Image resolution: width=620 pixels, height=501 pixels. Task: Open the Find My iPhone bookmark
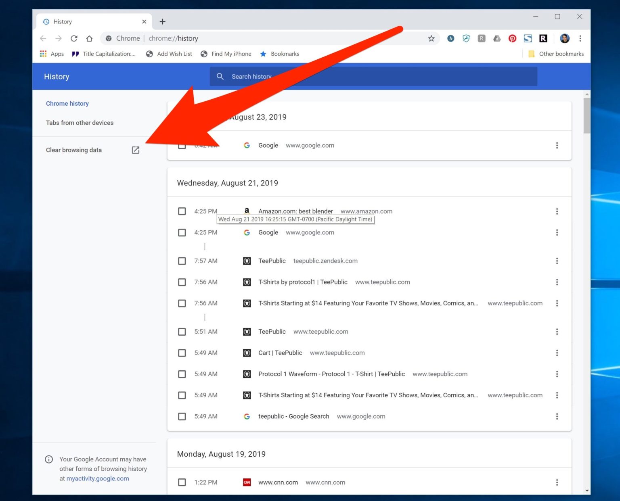(226, 54)
